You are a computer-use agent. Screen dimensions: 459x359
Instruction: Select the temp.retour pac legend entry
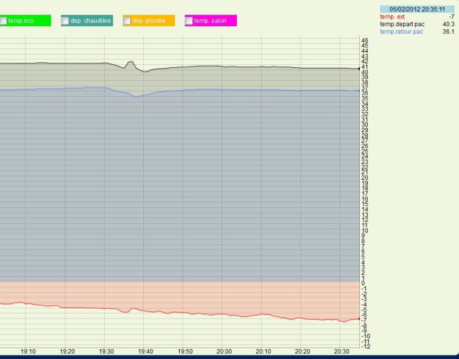point(401,32)
